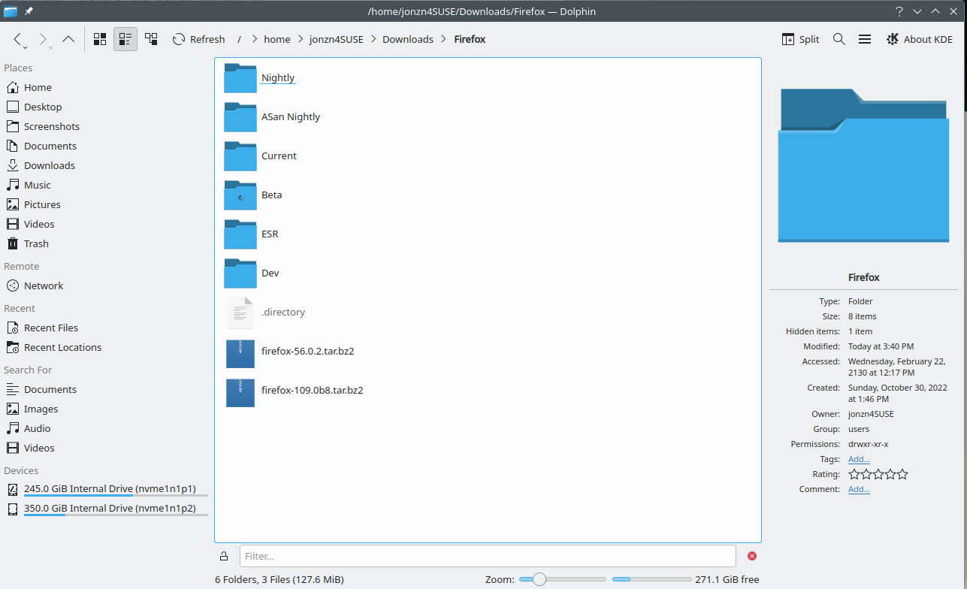Open the window menu Dolphin icon
This screenshot has width=967, height=589.
(x=11, y=11)
